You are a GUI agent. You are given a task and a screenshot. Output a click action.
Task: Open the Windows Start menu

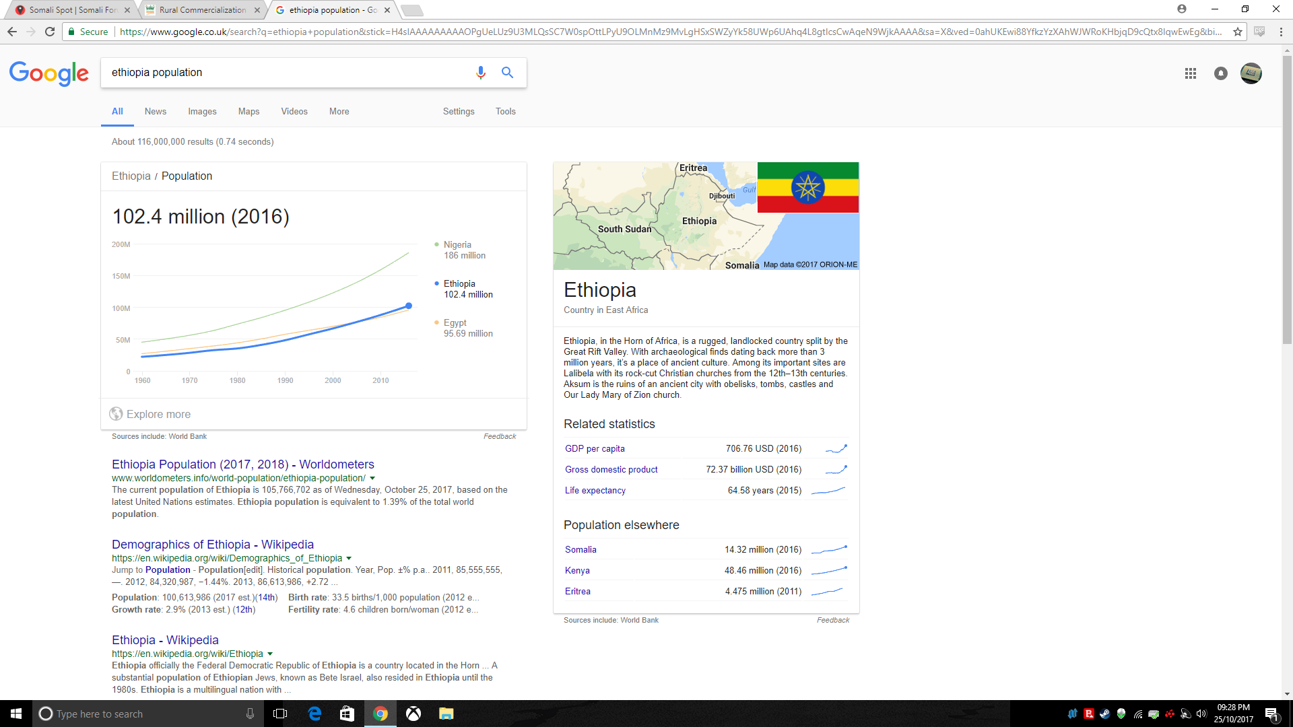pyautogui.click(x=16, y=714)
